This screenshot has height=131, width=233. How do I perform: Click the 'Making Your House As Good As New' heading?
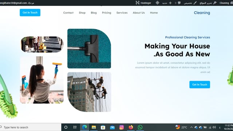click(177, 50)
